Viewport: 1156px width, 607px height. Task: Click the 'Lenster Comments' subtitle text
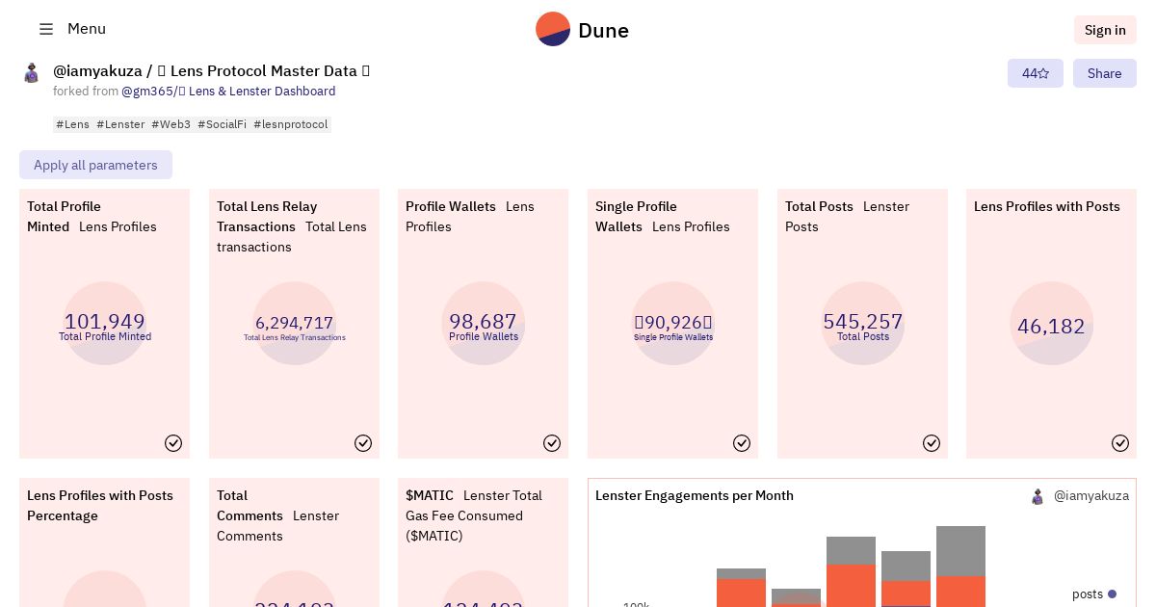pos(278,526)
